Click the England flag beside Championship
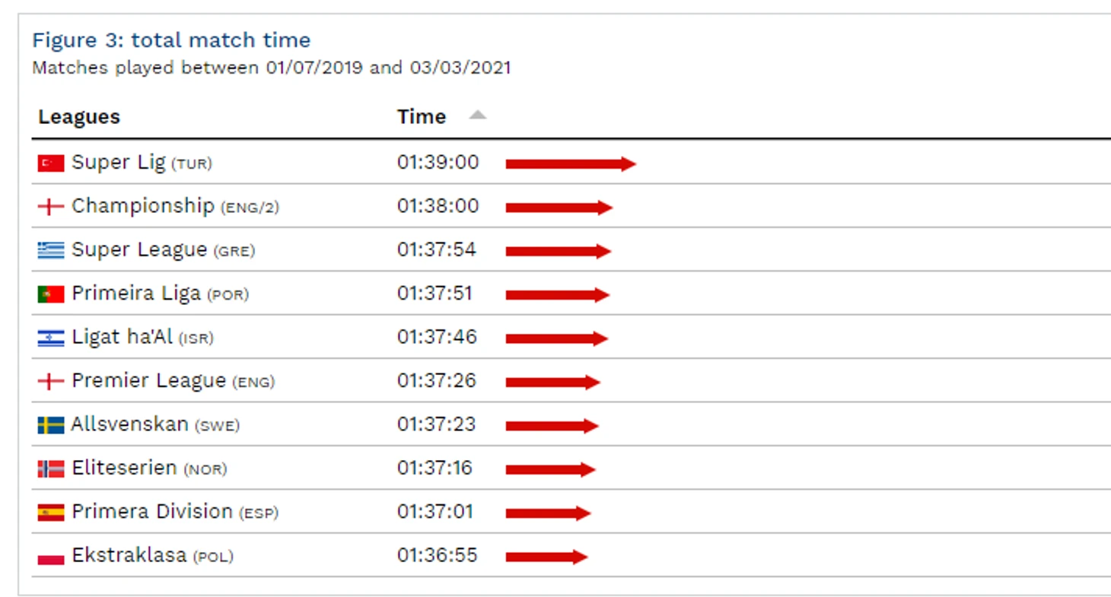 pos(51,207)
